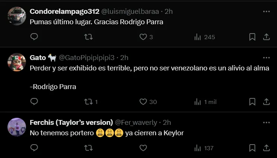Reply to Condorelampago312's Pumas tweet
The height and width of the screenshot is (158, 277).
(x=34, y=37)
